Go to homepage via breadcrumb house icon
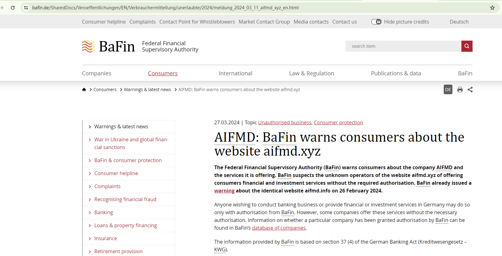The image size is (502, 256). pos(84,90)
